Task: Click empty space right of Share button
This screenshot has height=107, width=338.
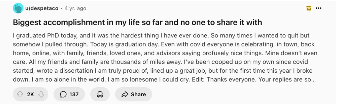Action: 237,94
